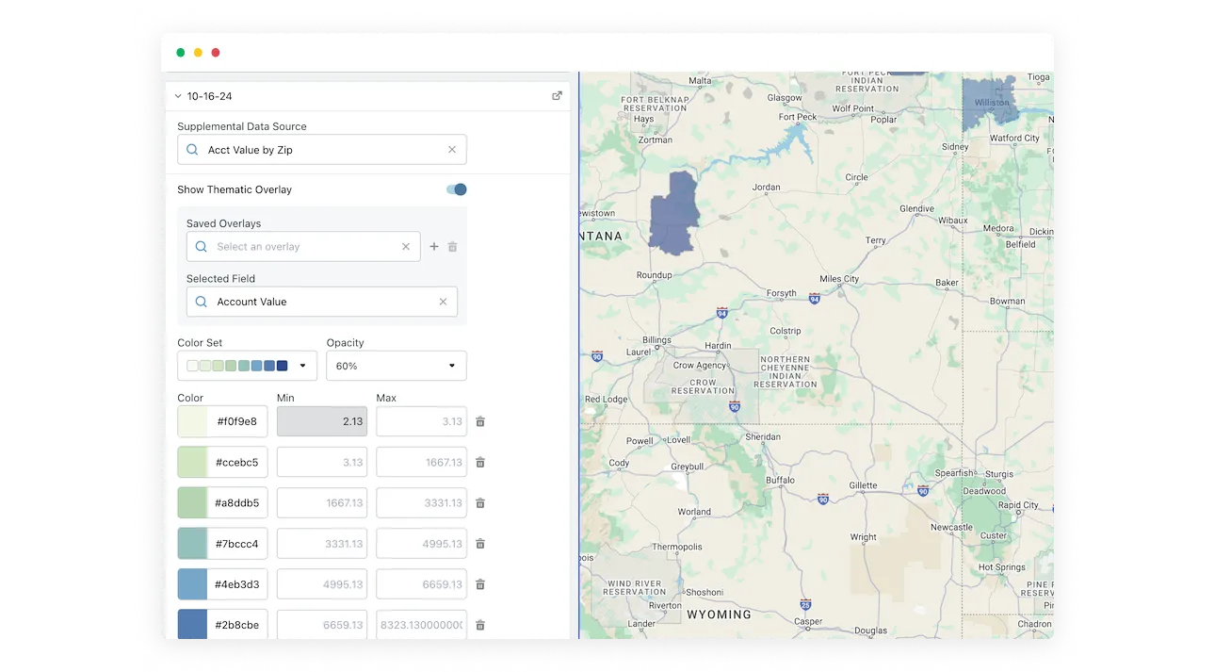Image resolution: width=1215 pixels, height=672 pixels.
Task: Click the search icon in Saved Overlays
Action: (x=202, y=247)
